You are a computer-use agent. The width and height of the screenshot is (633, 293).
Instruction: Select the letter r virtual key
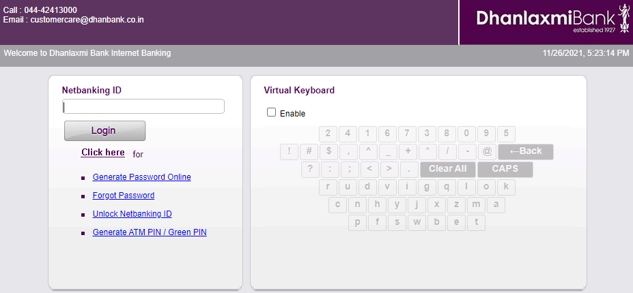pyautogui.click(x=328, y=187)
